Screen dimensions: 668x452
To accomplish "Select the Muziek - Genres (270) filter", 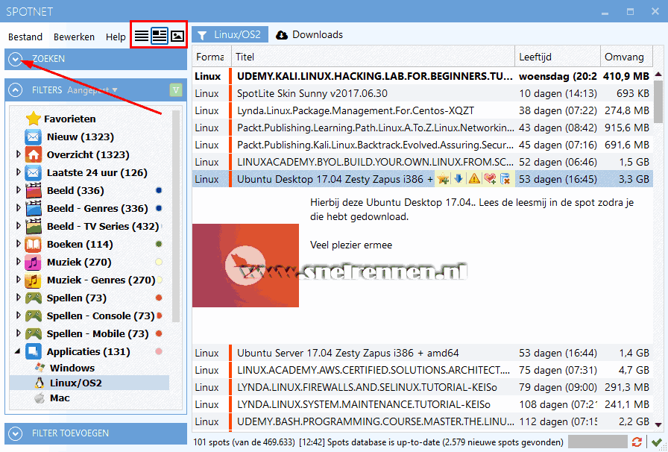I will point(101,280).
